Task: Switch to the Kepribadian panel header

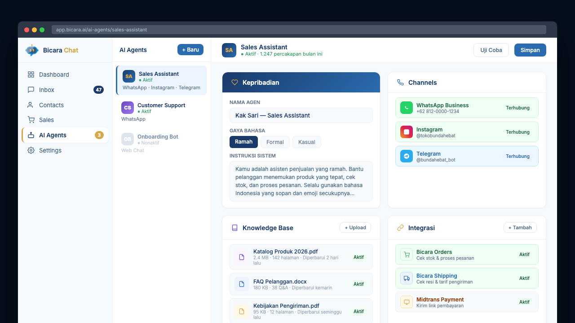Action: click(261, 83)
